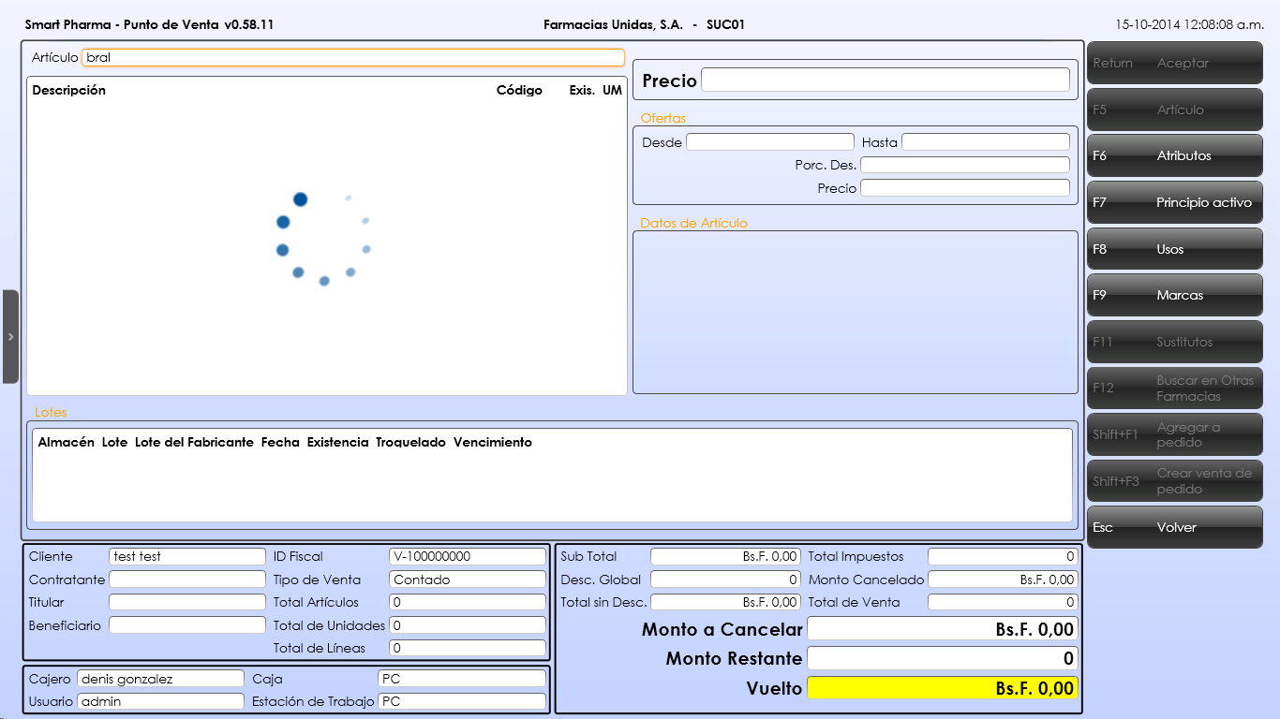Click the Monto Cancelado field
Screen dimensions: 1280x719
point(1003,580)
